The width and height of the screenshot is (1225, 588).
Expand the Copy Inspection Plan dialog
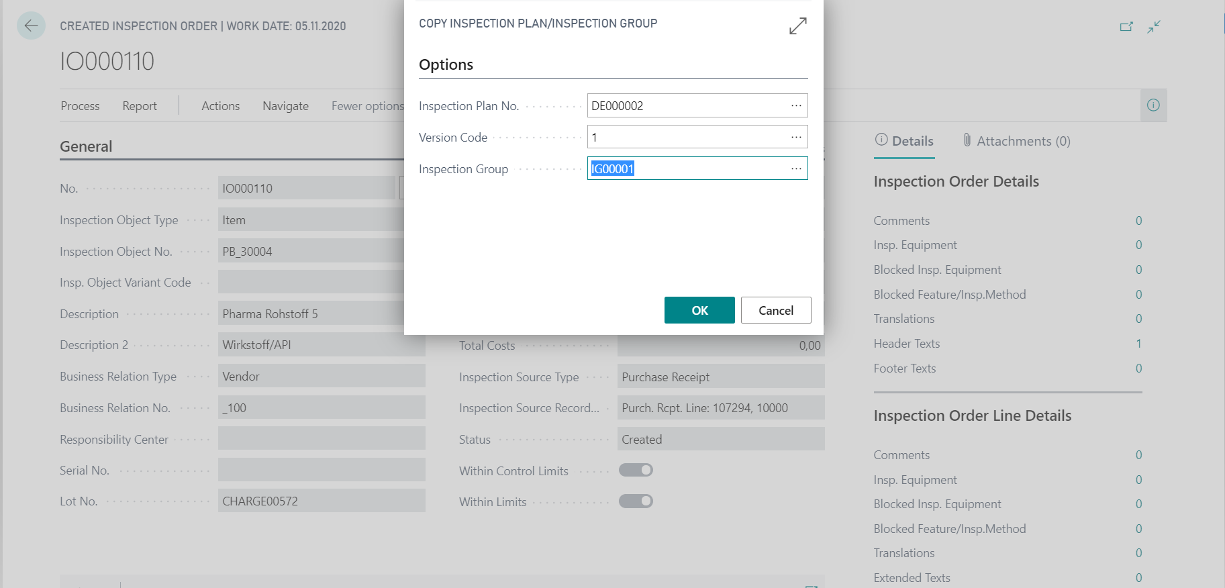click(797, 26)
